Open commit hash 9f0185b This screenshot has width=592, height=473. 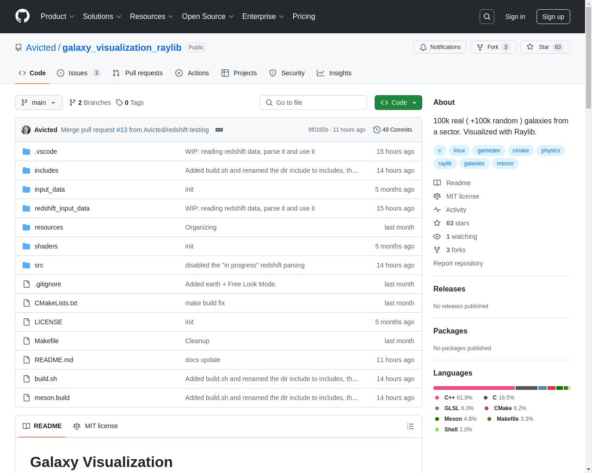coord(318,130)
